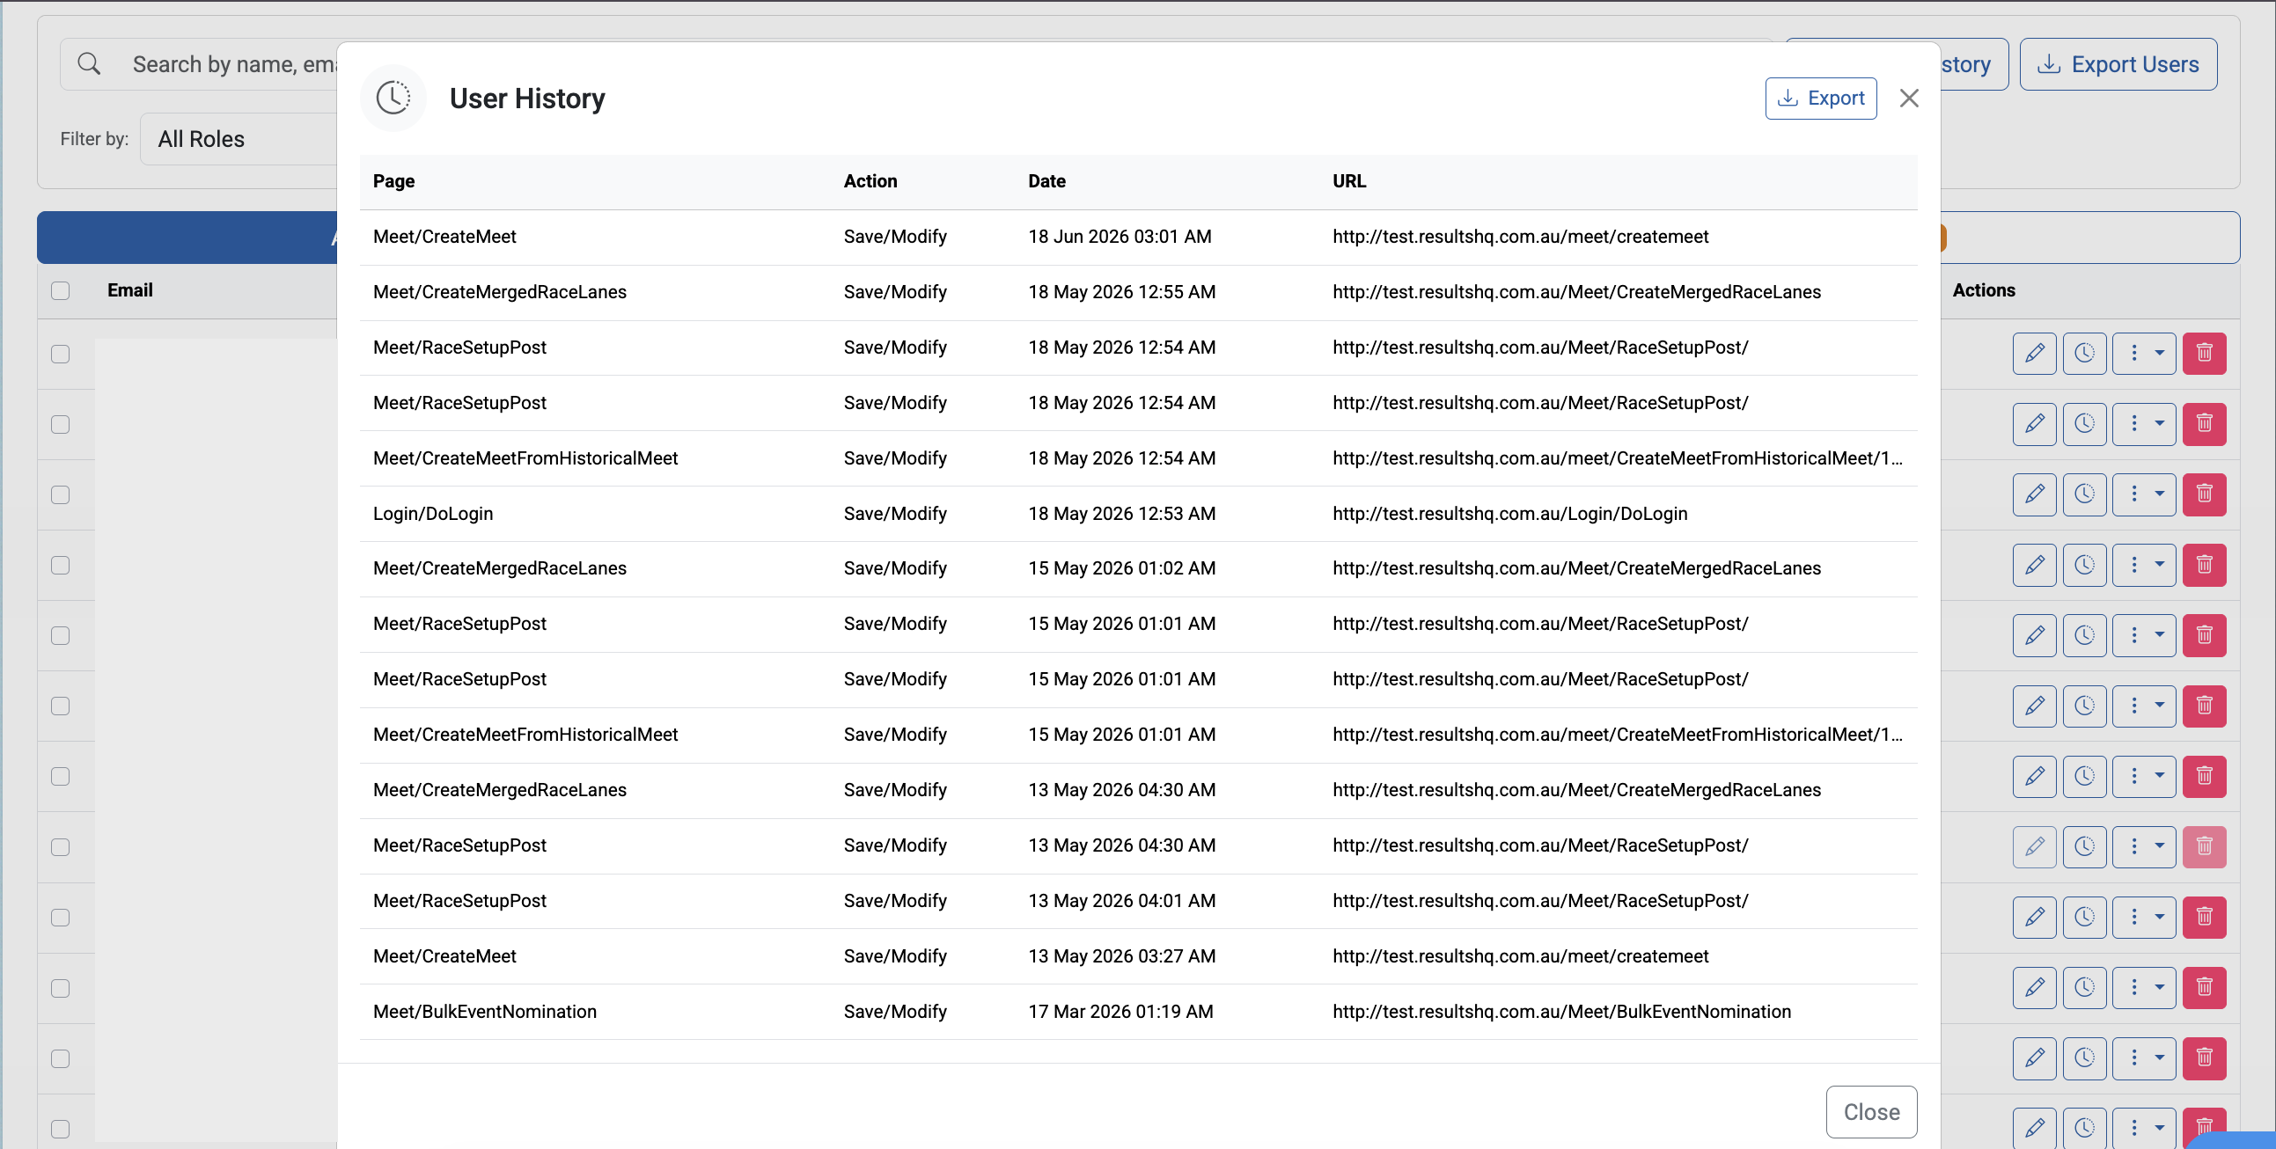Open history clock icon in second user row
The height and width of the screenshot is (1149, 2276).
click(2084, 424)
